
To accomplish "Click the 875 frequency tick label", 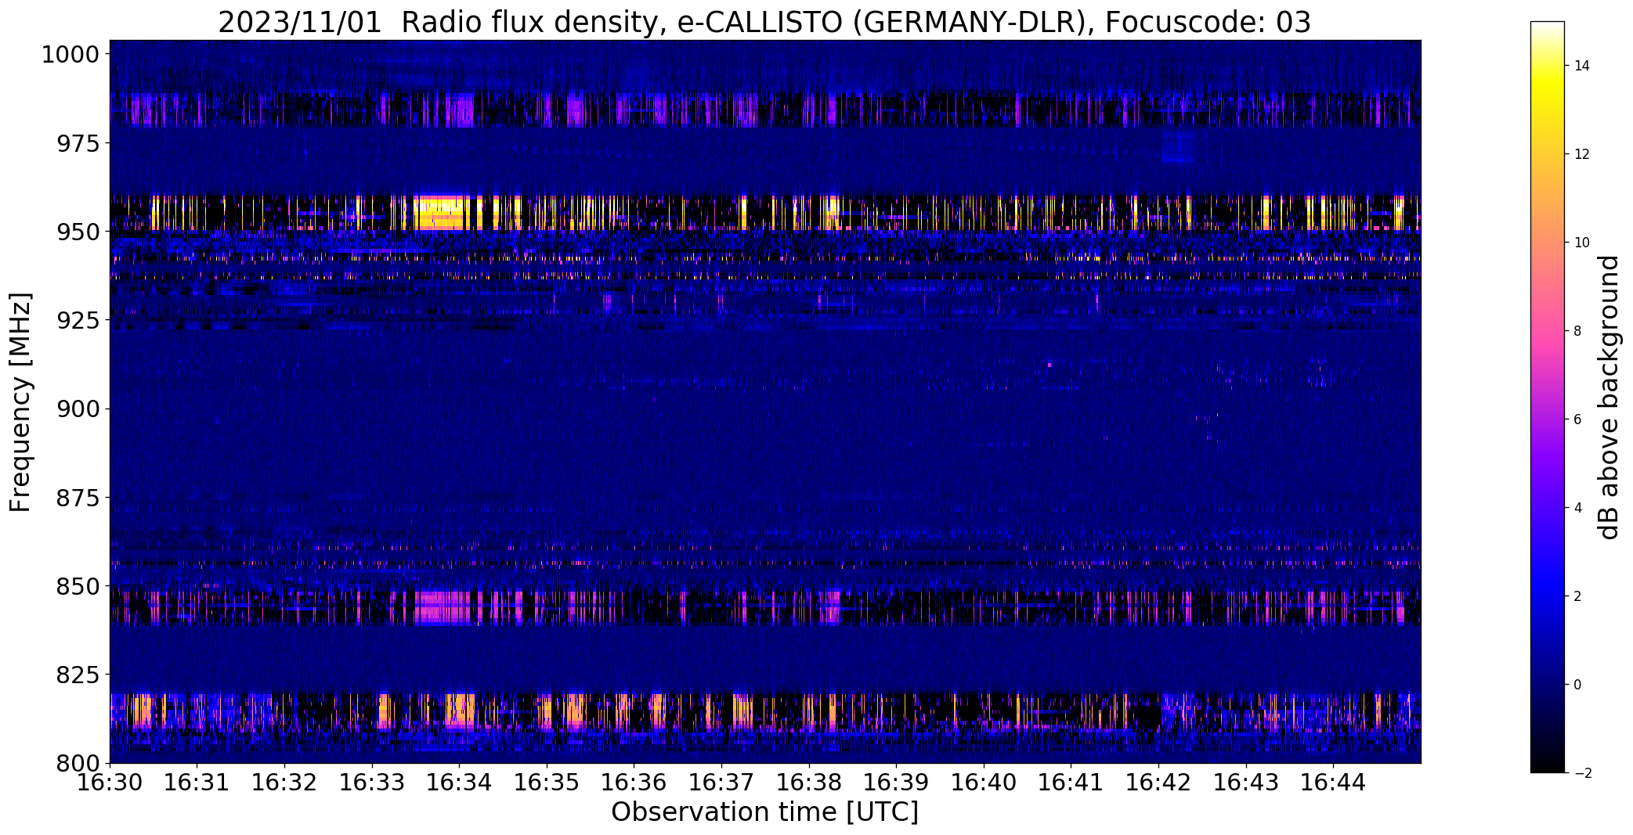I will [x=78, y=498].
